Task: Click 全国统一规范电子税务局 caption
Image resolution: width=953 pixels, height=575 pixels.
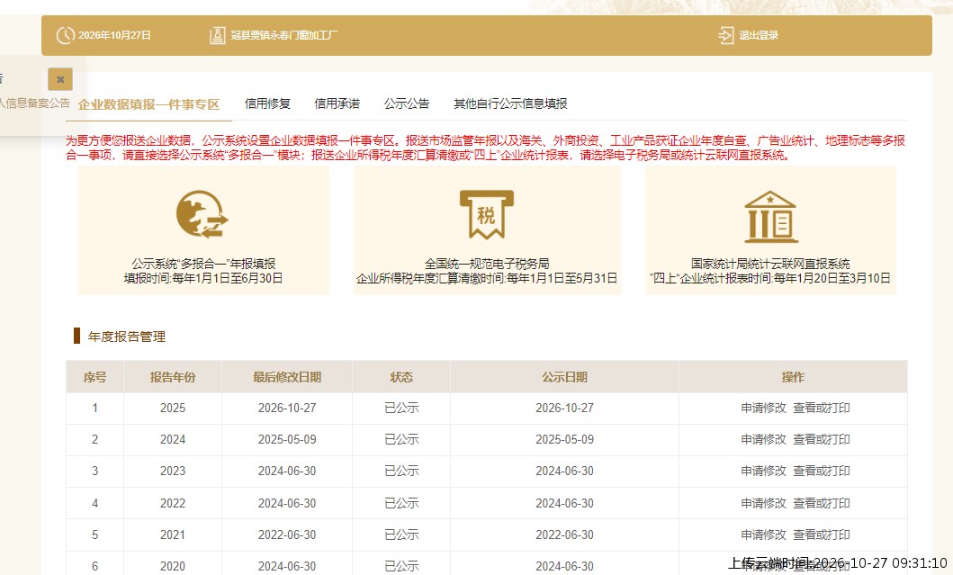Action: (x=487, y=264)
